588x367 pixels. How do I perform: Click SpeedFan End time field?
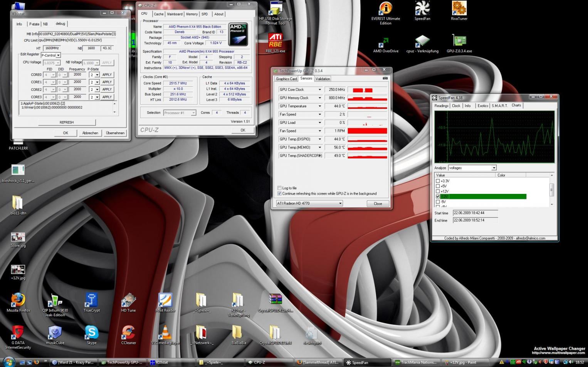pos(475,220)
